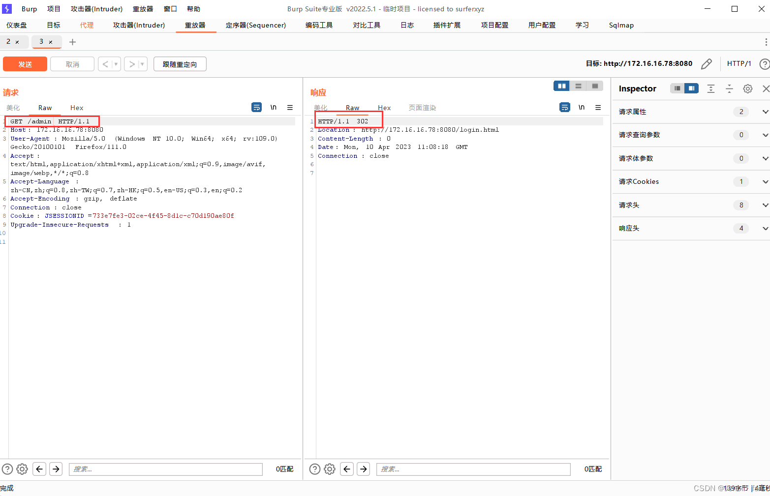The image size is (770, 496).
Task: Open Repeater help question mark icon
Action: 765,64
